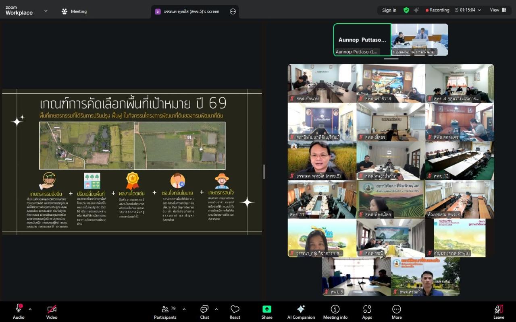Select the ห้องประชุม สพข.3 video tile
Screen dimensions: 516x322
click(x=460, y=199)
